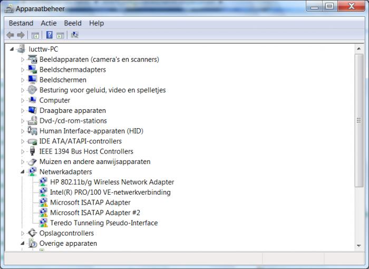Expand the IEEE 1394 Bus Host Controllers node
Image resolution: width=369 pixels, height=269 pixels.
[x=23, y=151]
